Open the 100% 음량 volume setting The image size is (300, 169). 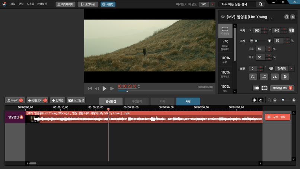point(225,59)
